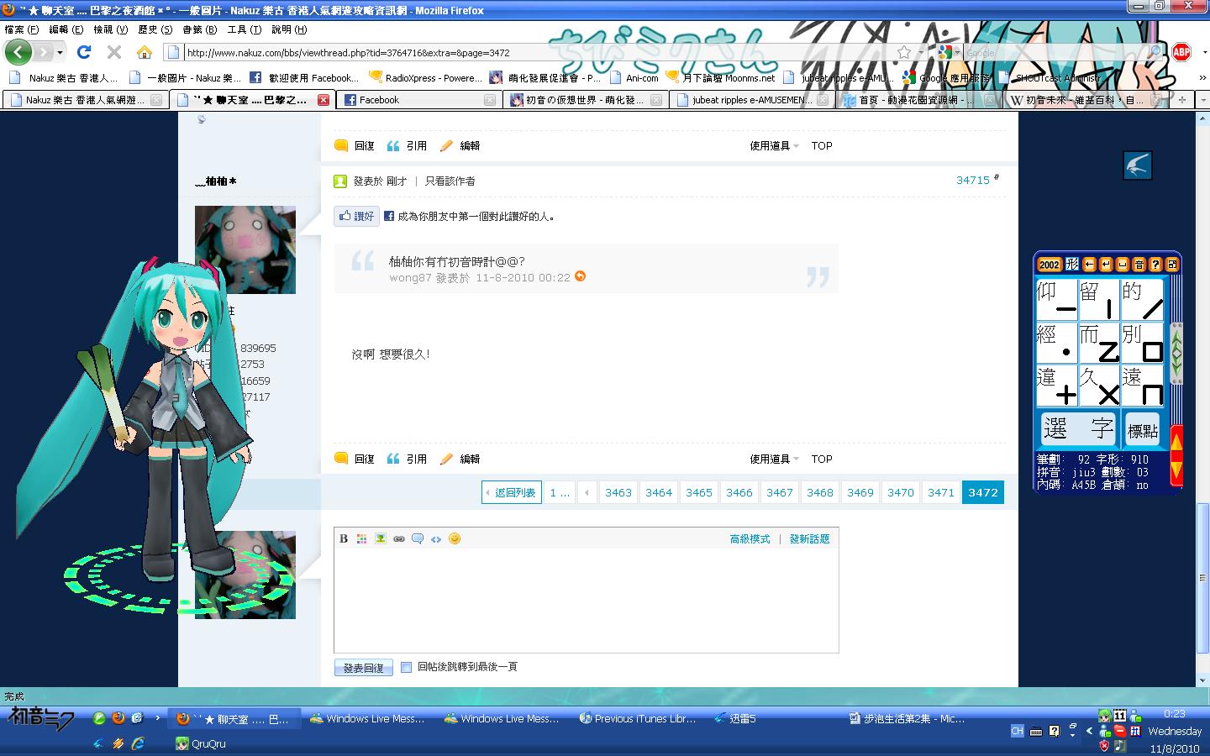Open the font color grid icon in editor
Viewport: 1210px width, 756px height.
[x=362, y=538]
